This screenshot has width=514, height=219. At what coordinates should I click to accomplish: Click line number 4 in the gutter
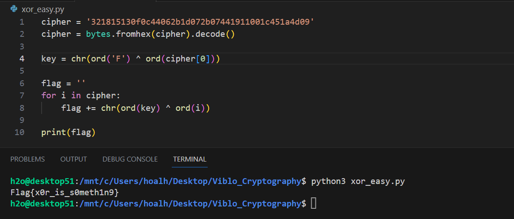(x=22, y=59)
